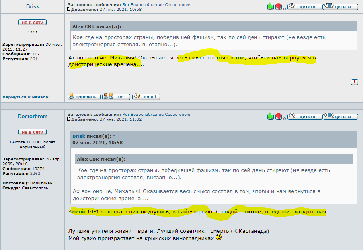Click Brisk's vote score 0
Image resolution: width=363 pixels, height=250 pixels.
point(285,9)
